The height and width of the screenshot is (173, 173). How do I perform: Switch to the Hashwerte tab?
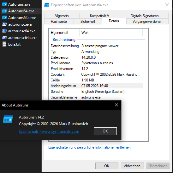pos(59,21)
